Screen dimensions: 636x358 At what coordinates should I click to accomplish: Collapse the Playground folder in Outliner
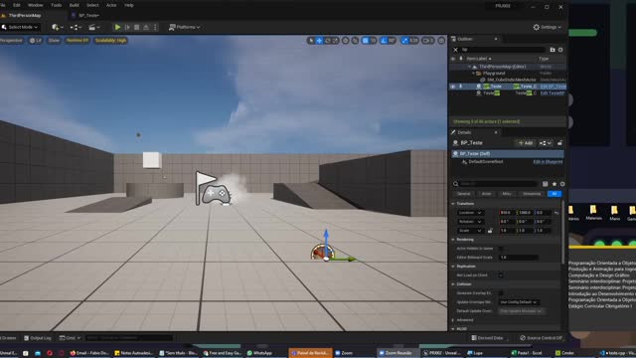tap(473, 73)
